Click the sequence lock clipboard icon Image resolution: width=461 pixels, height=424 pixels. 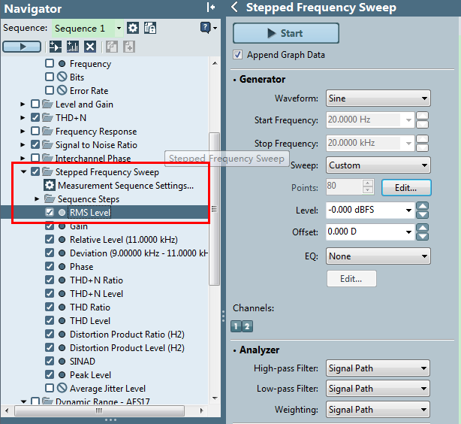click(x=150, y=29)
